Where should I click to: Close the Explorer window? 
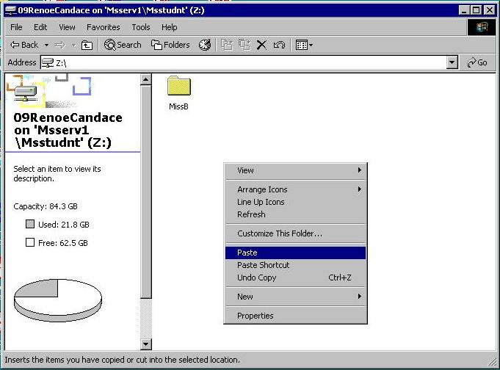tap(489, 10)
